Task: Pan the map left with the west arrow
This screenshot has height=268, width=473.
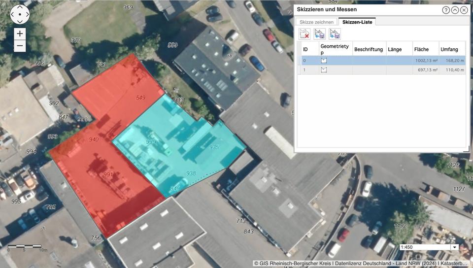Action: click(x=13, y=15)
